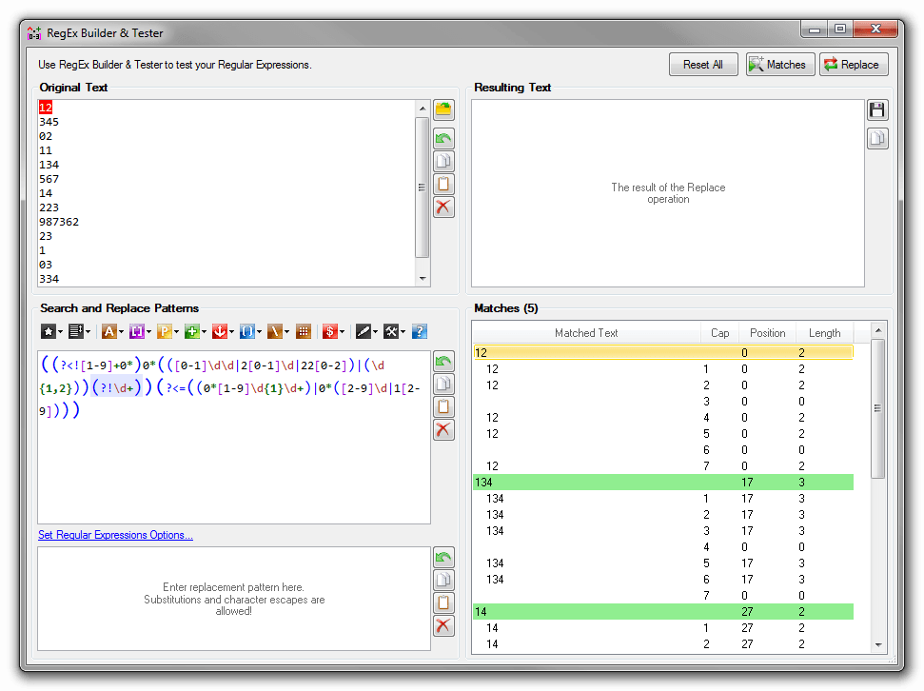This screenshot has height=691, width=924.
Task: Copy the Resulting Text to clipboard
Action: point(877,139)
